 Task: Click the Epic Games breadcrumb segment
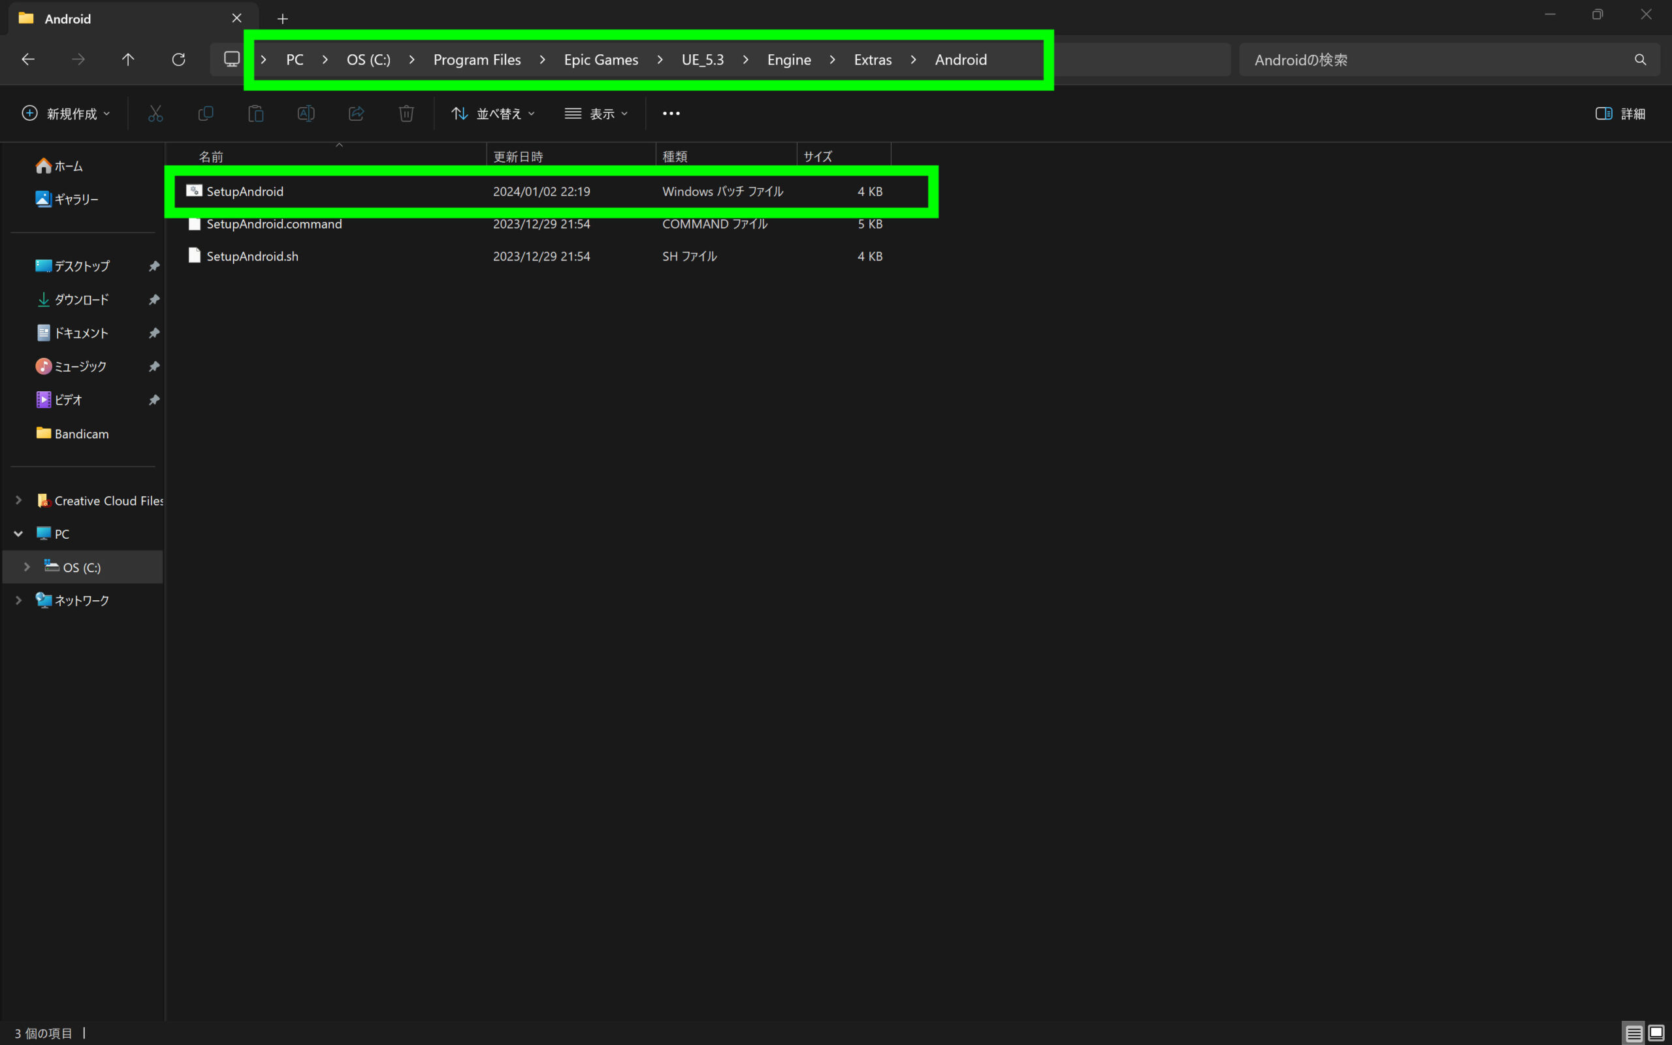point(600,59)
